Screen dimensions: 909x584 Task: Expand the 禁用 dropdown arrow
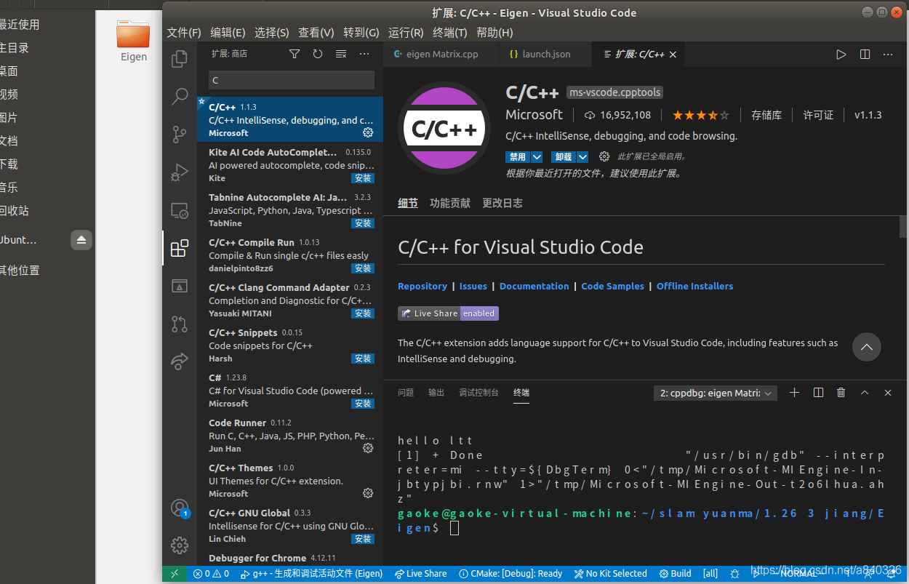(x=537, y=156)
